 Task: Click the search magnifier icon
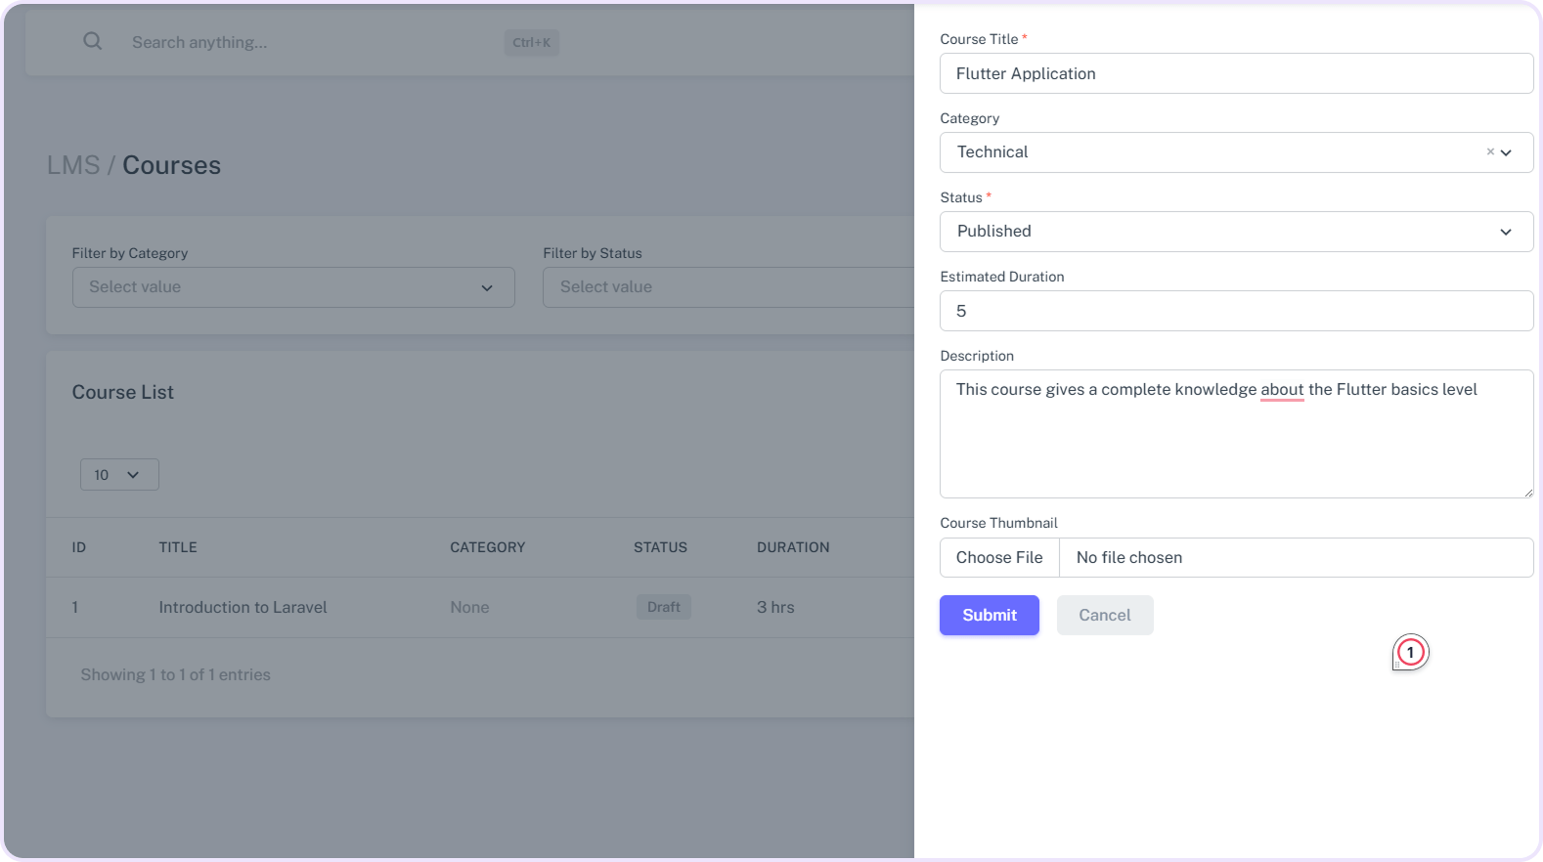pos(92,41)
